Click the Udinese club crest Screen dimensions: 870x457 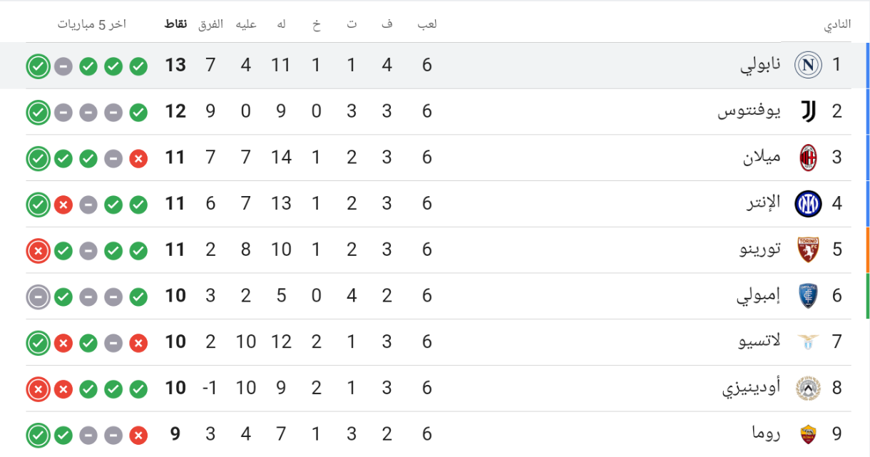coord(808,388)
